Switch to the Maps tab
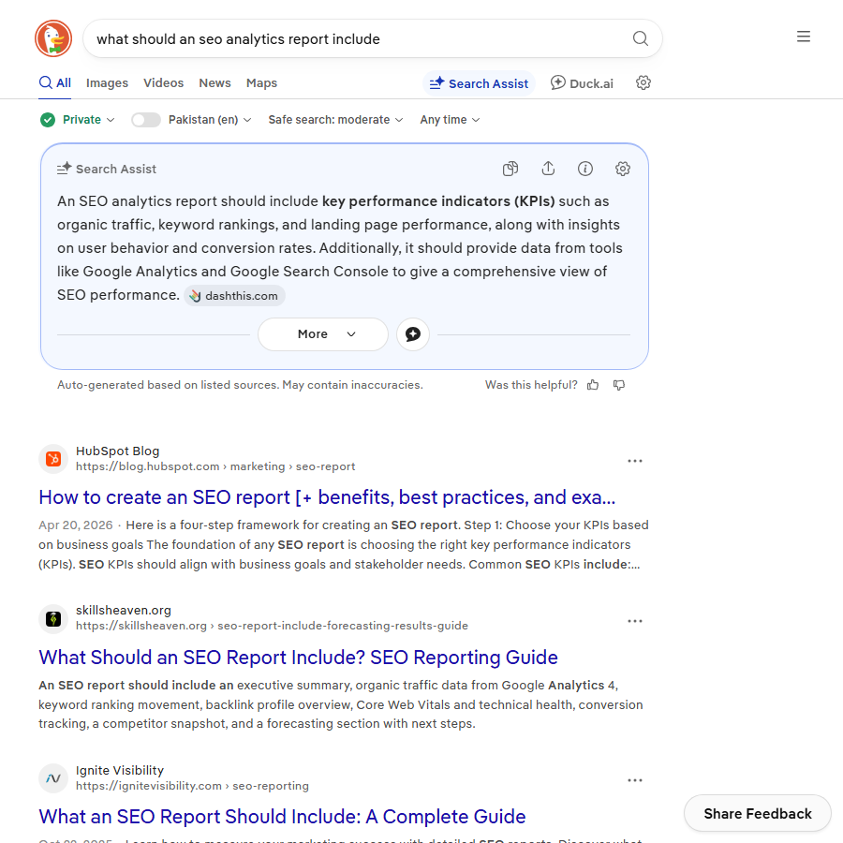This screenshot has width=843, height=843. 261,82
